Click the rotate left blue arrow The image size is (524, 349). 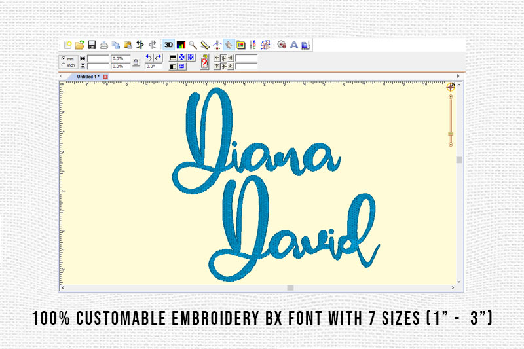click(x=149, y=58)
